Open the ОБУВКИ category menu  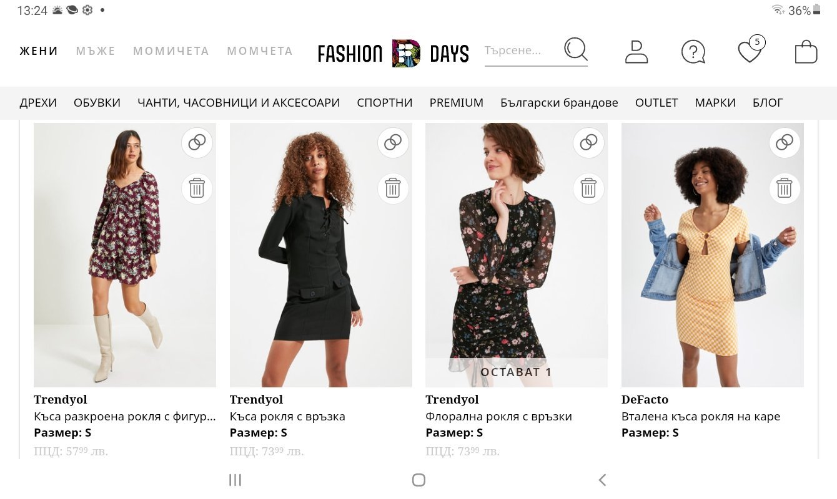(97, 103)
